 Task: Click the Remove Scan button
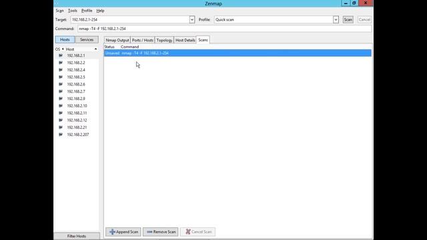(161, 232)
